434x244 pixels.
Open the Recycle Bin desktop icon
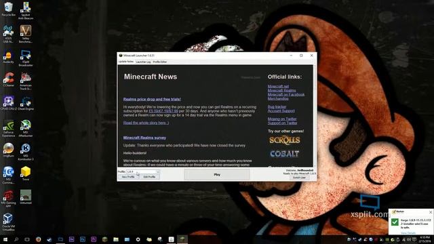8,9
